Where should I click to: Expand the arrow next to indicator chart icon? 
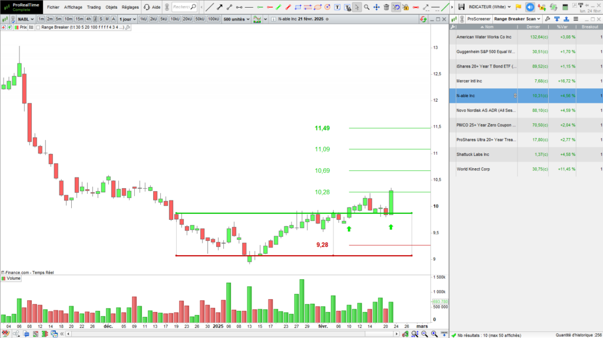click(x=266, y=19)
